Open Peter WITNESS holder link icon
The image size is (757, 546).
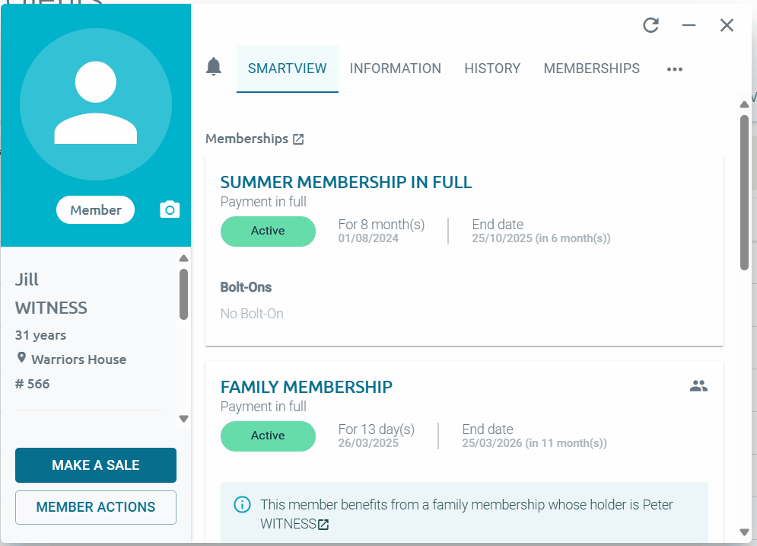tap(323, 524)
